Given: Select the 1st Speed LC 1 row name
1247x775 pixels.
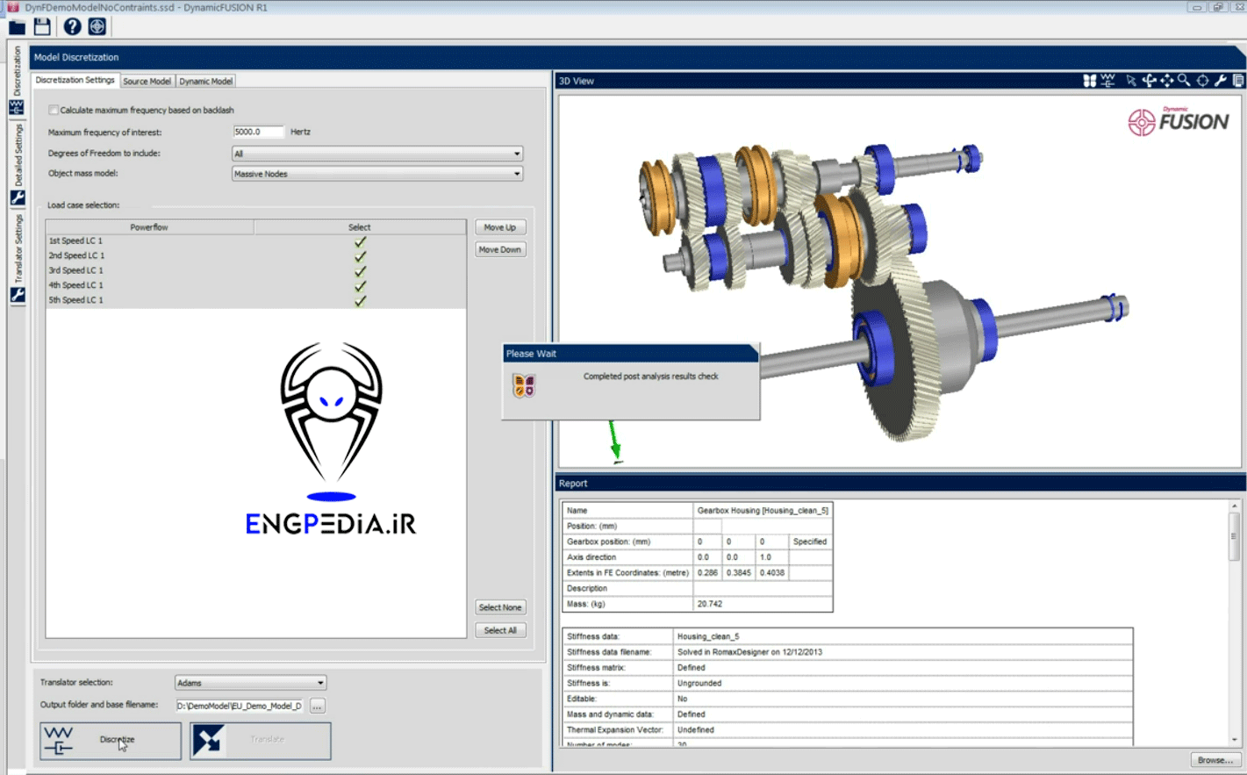Looking at the screenshot, I should coord(75,241).
